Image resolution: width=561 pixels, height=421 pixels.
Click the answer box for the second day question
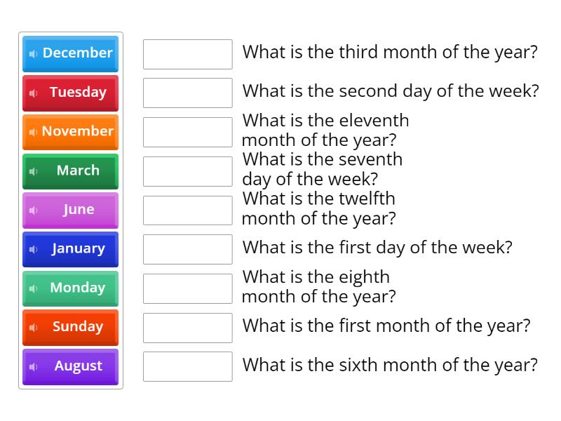click(187, 93)
